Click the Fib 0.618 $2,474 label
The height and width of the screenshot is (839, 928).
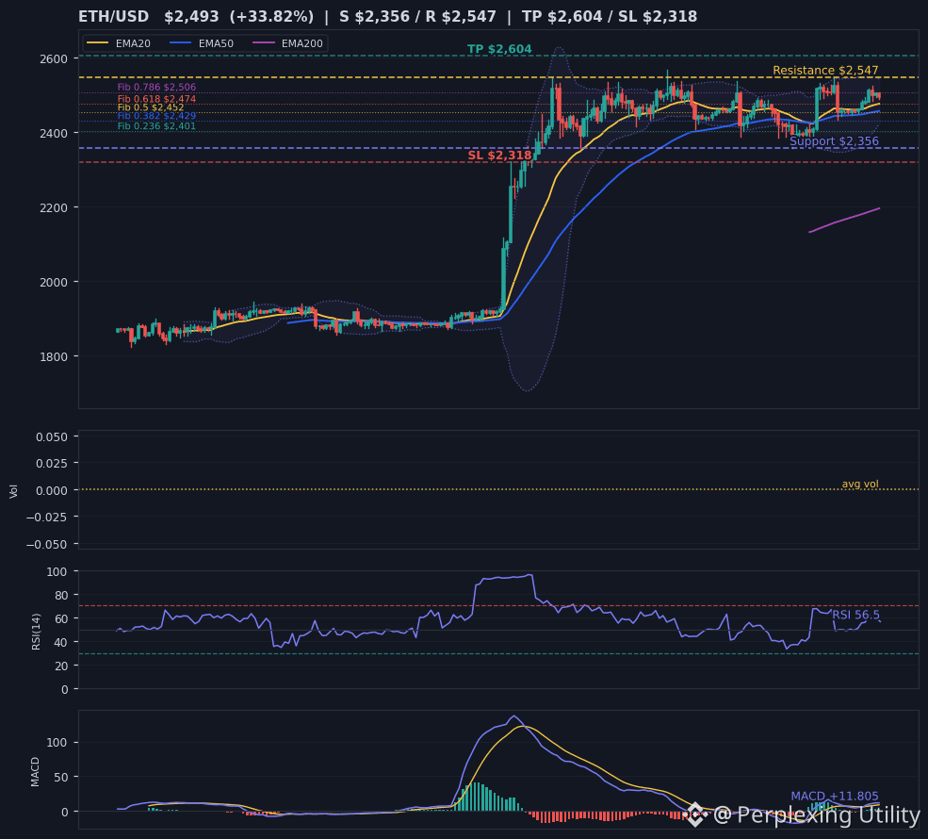point(156,99)
